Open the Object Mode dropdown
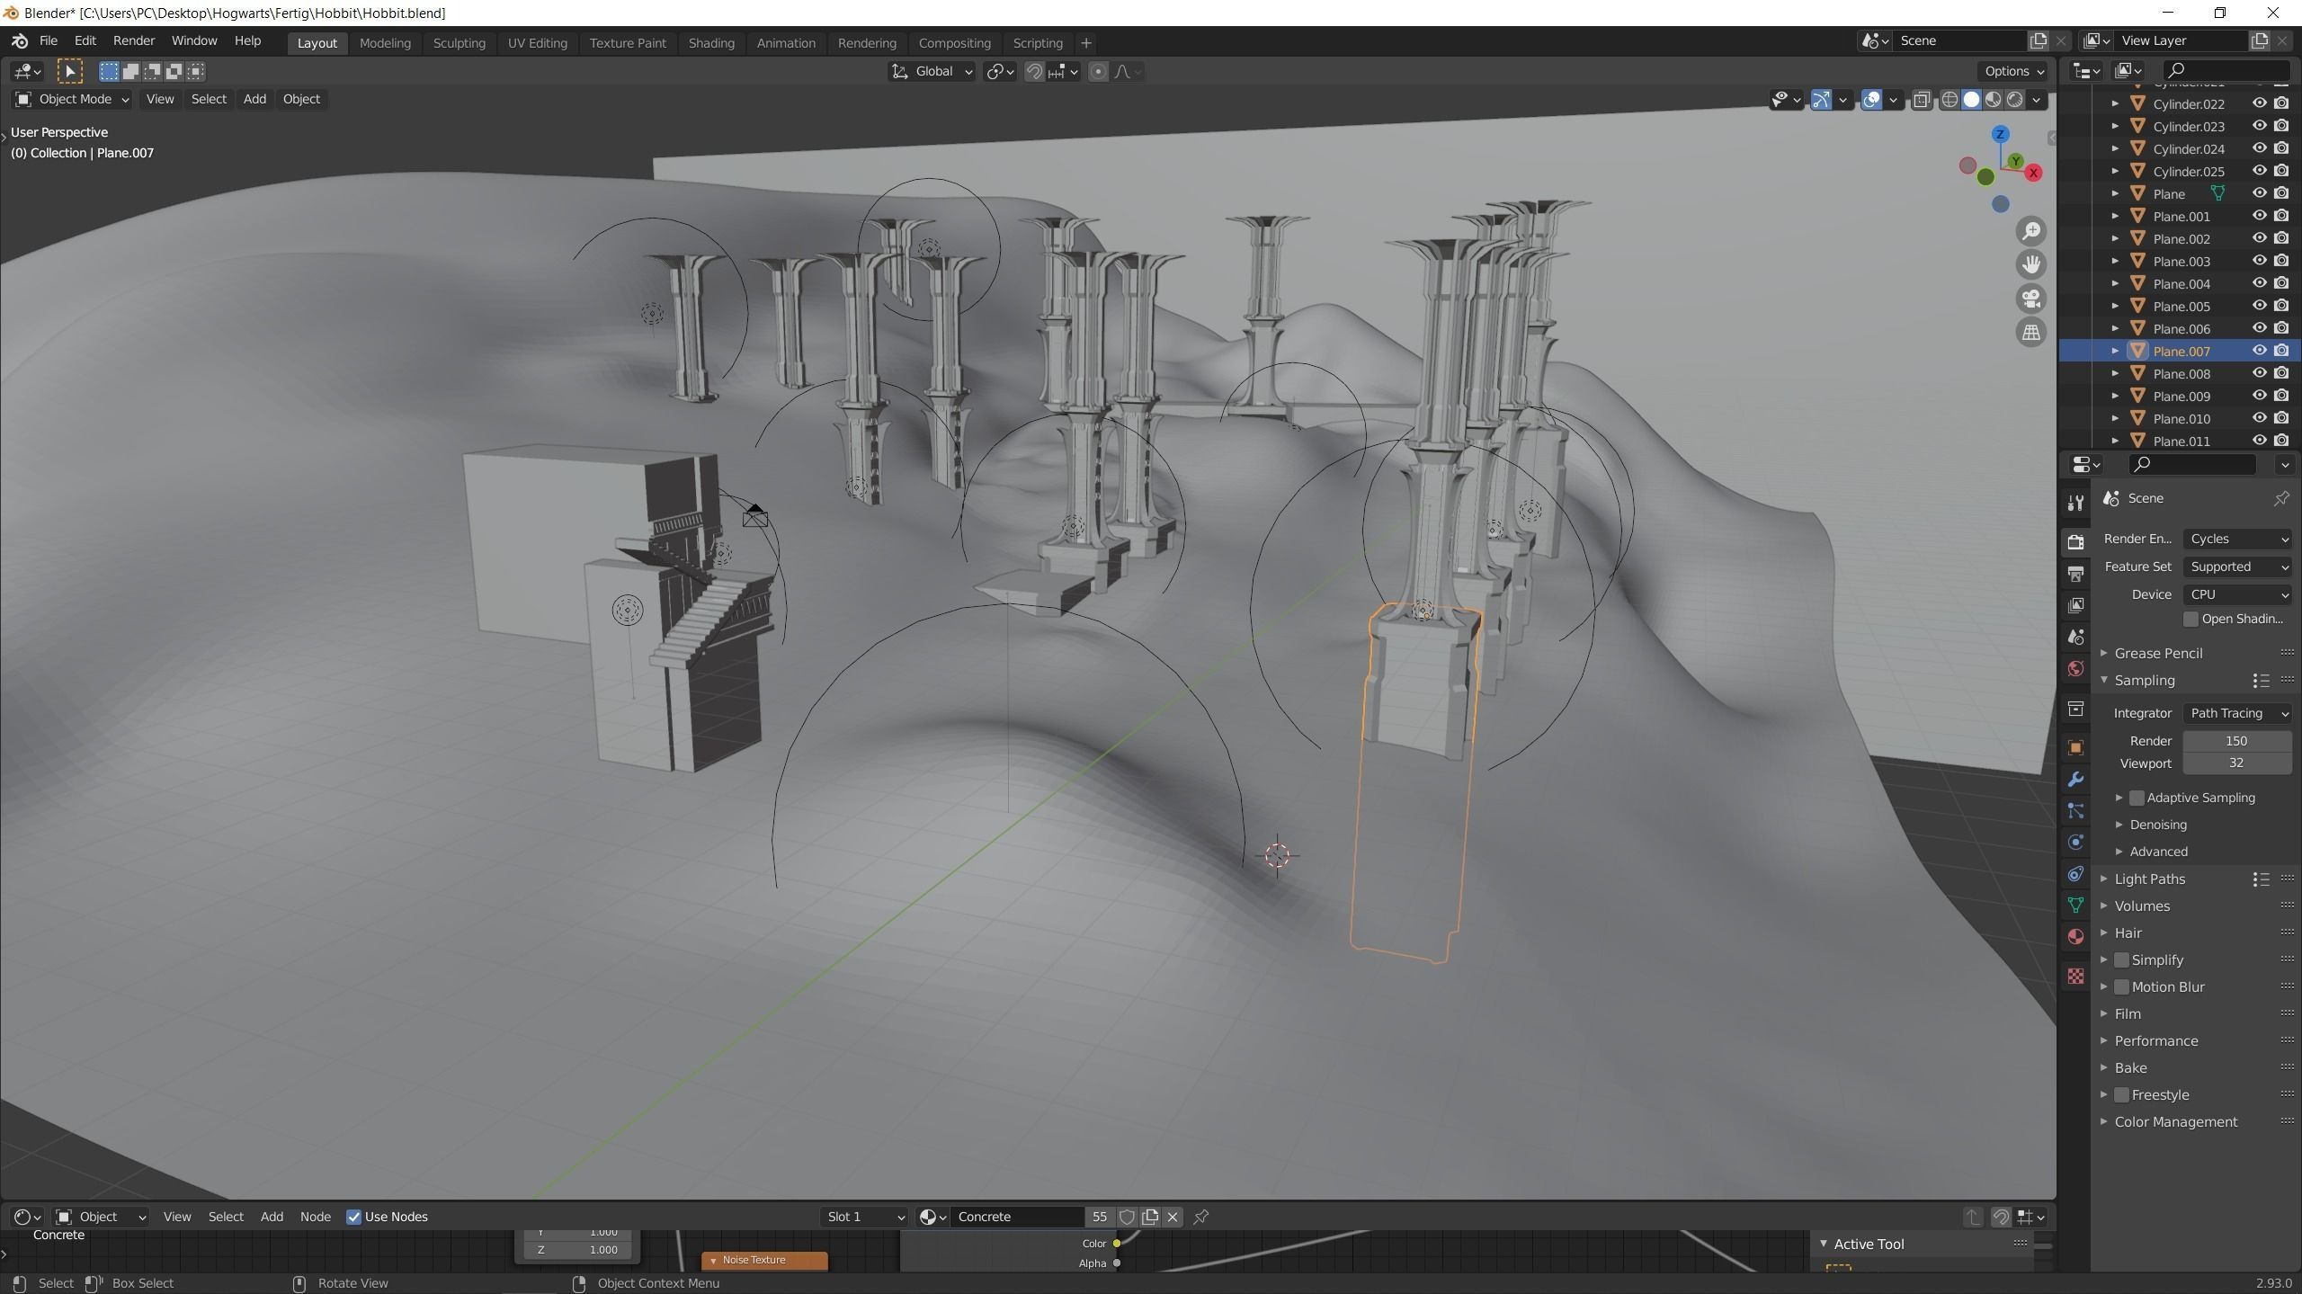Image resolution: width=2302 pixels, height=1294 pixels. pyautogui.click(x=72, y=99)
